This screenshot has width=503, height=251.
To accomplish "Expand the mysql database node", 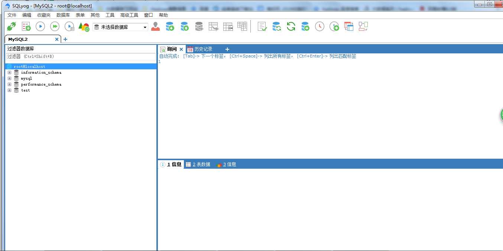I will point(9,79).
